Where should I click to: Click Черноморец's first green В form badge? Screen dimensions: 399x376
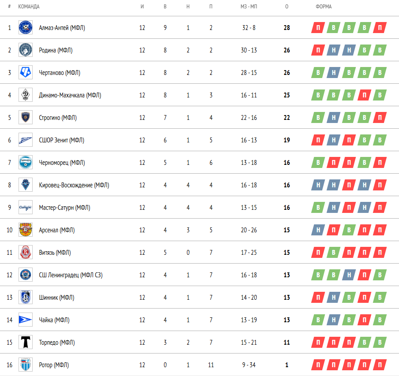[318, 162]
